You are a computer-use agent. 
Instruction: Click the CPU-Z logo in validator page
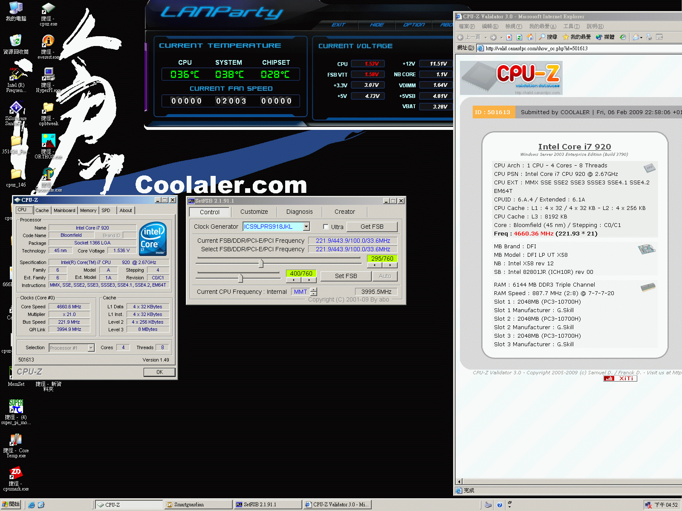pyautogui.click(x=511, y=78)
